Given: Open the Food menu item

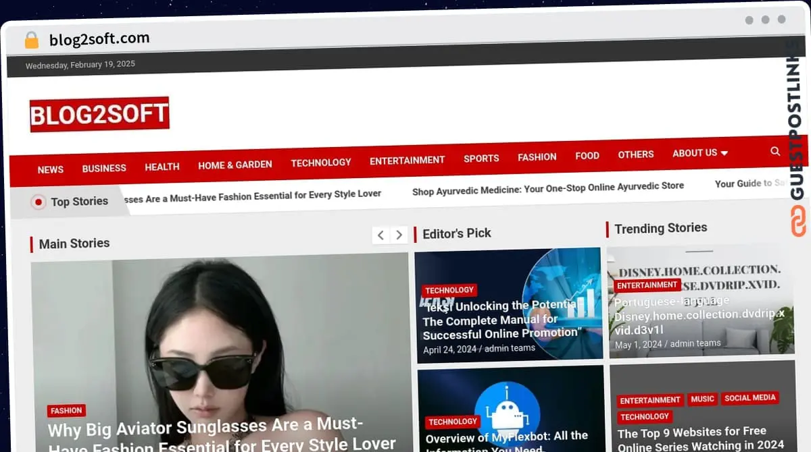Looking at the screenshot, I should click(x=587, y=156).
